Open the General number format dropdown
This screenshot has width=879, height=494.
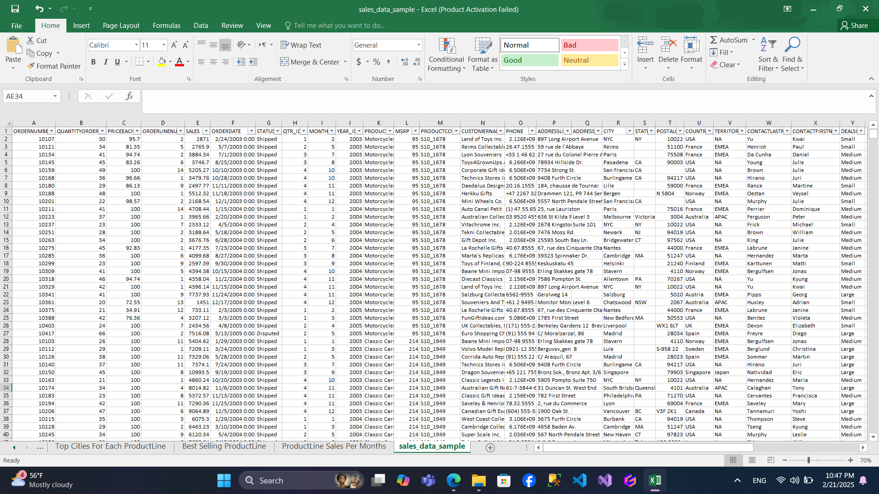(418, 45)
